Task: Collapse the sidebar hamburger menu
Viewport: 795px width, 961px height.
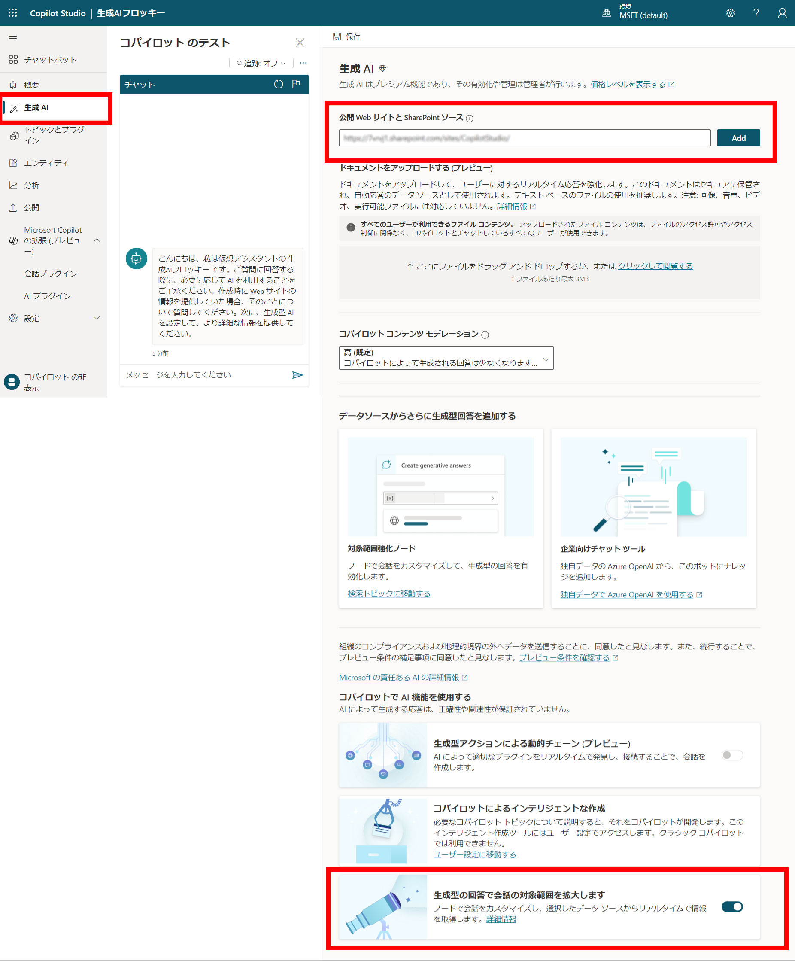Action: click(x=13, y=36)
